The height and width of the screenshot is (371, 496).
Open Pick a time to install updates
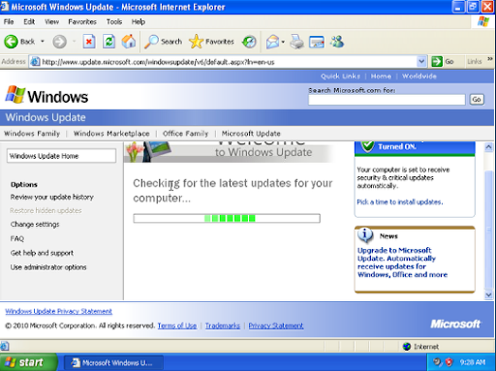[x=400, y=201]
